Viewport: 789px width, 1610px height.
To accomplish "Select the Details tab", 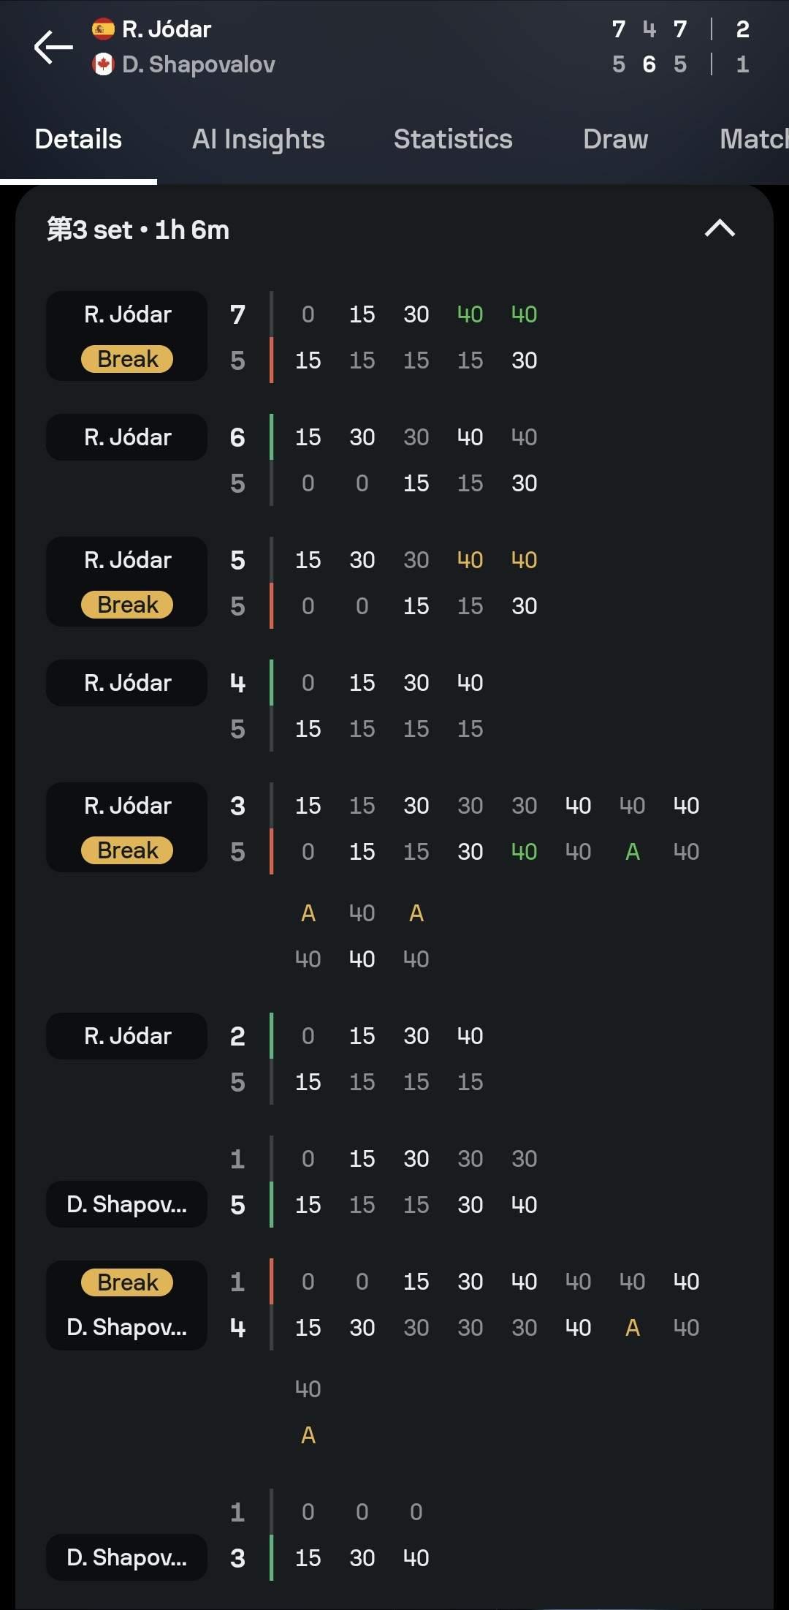I will pyautogui.click(x=78, y=139).
